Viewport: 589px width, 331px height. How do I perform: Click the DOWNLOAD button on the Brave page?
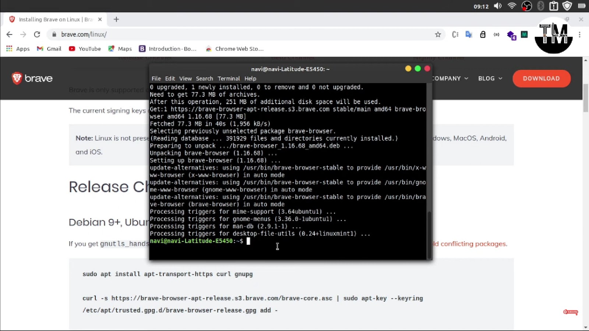pos(541,78)
